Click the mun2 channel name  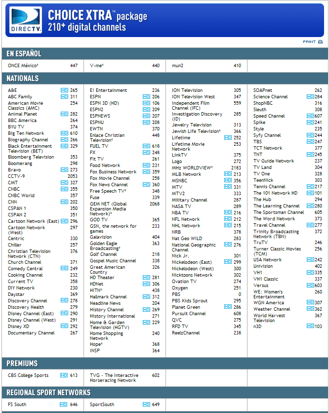177,66
